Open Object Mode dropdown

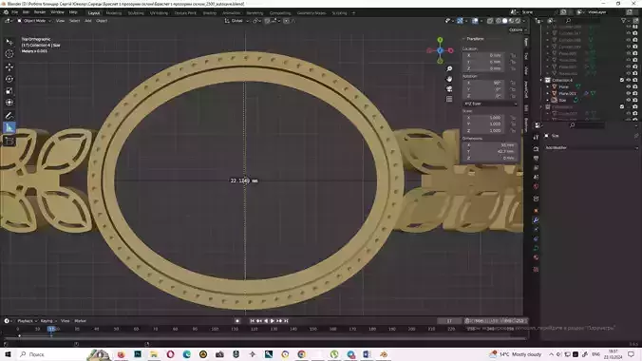click(34, 21)
